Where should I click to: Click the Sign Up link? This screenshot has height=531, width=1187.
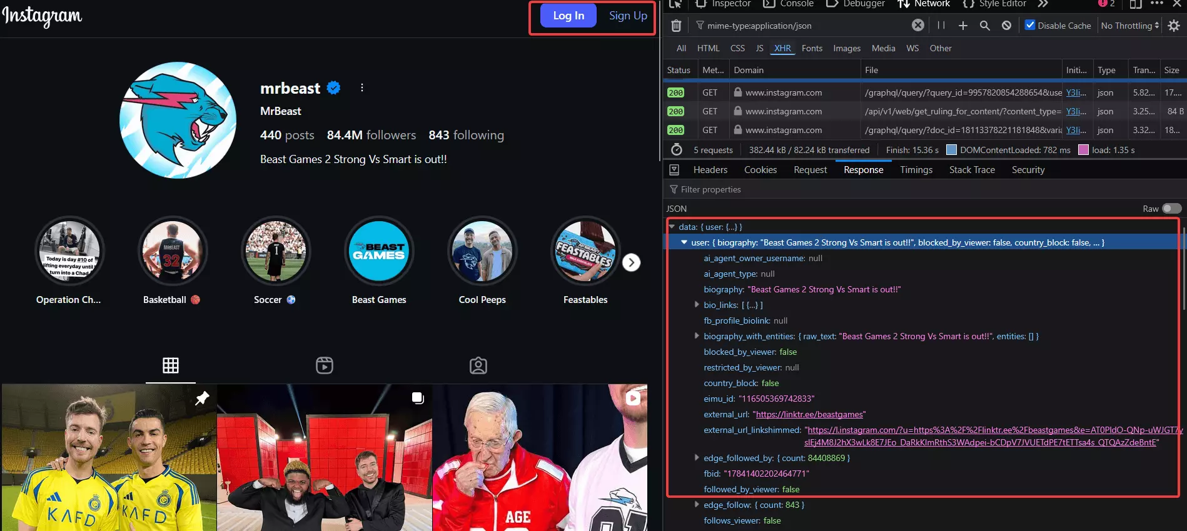[x=628, y=16]
